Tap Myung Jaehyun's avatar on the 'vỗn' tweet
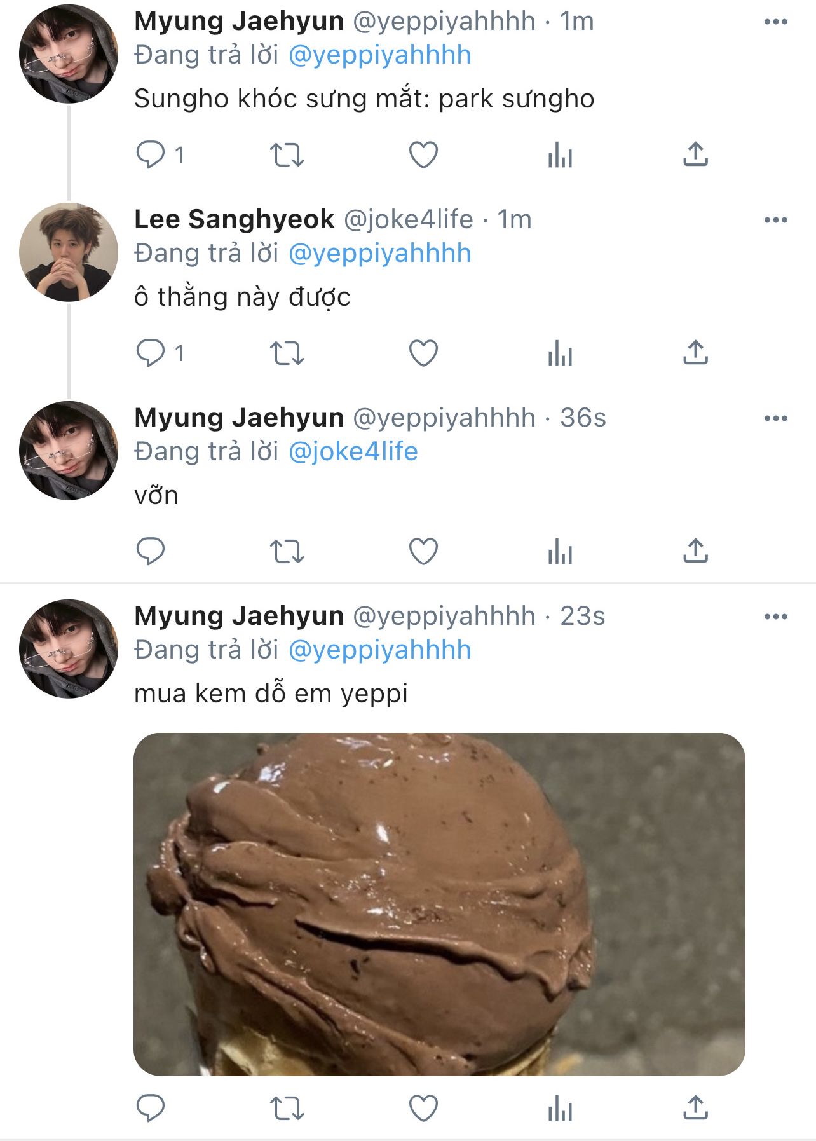Screen dimensions: 816x1141 [69, 451]
